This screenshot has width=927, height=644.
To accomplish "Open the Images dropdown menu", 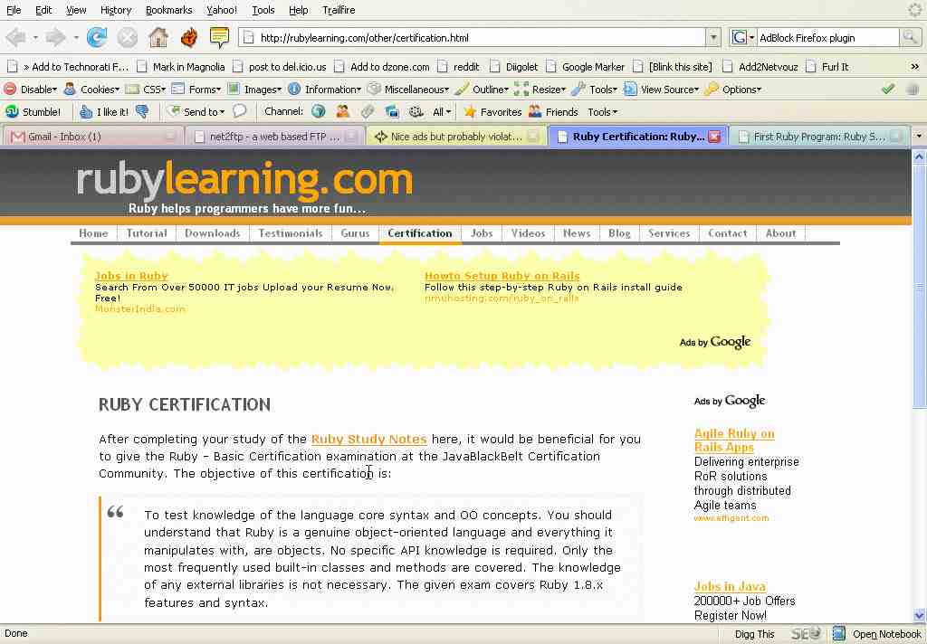I will (254, 90).
